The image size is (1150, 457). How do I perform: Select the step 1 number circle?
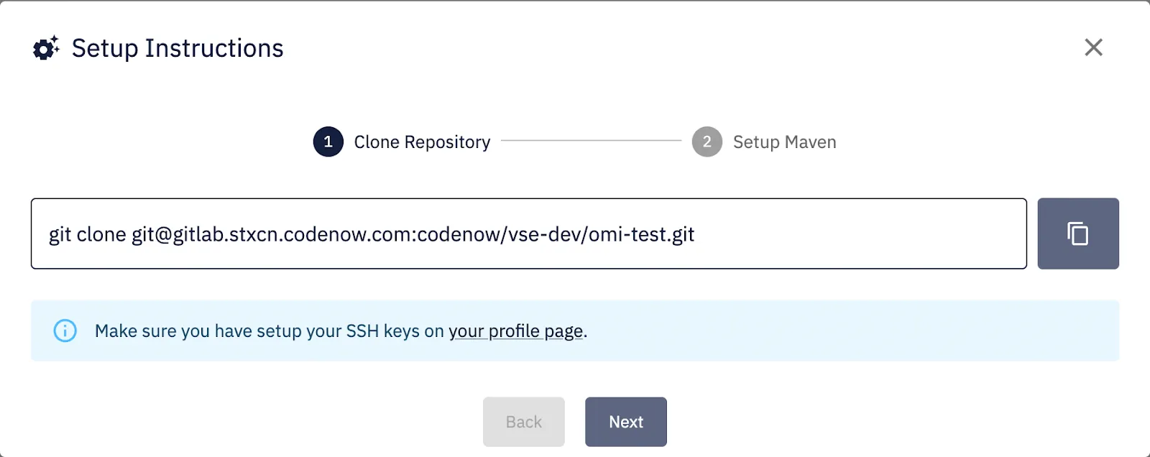click(x=328, y=142)
